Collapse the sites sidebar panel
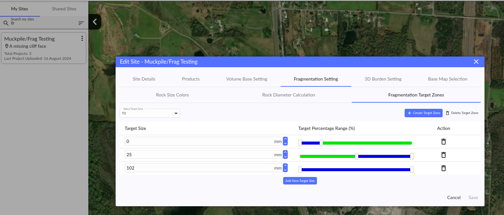The width and height of the screenshot is (504, 215). pos(95,22)
